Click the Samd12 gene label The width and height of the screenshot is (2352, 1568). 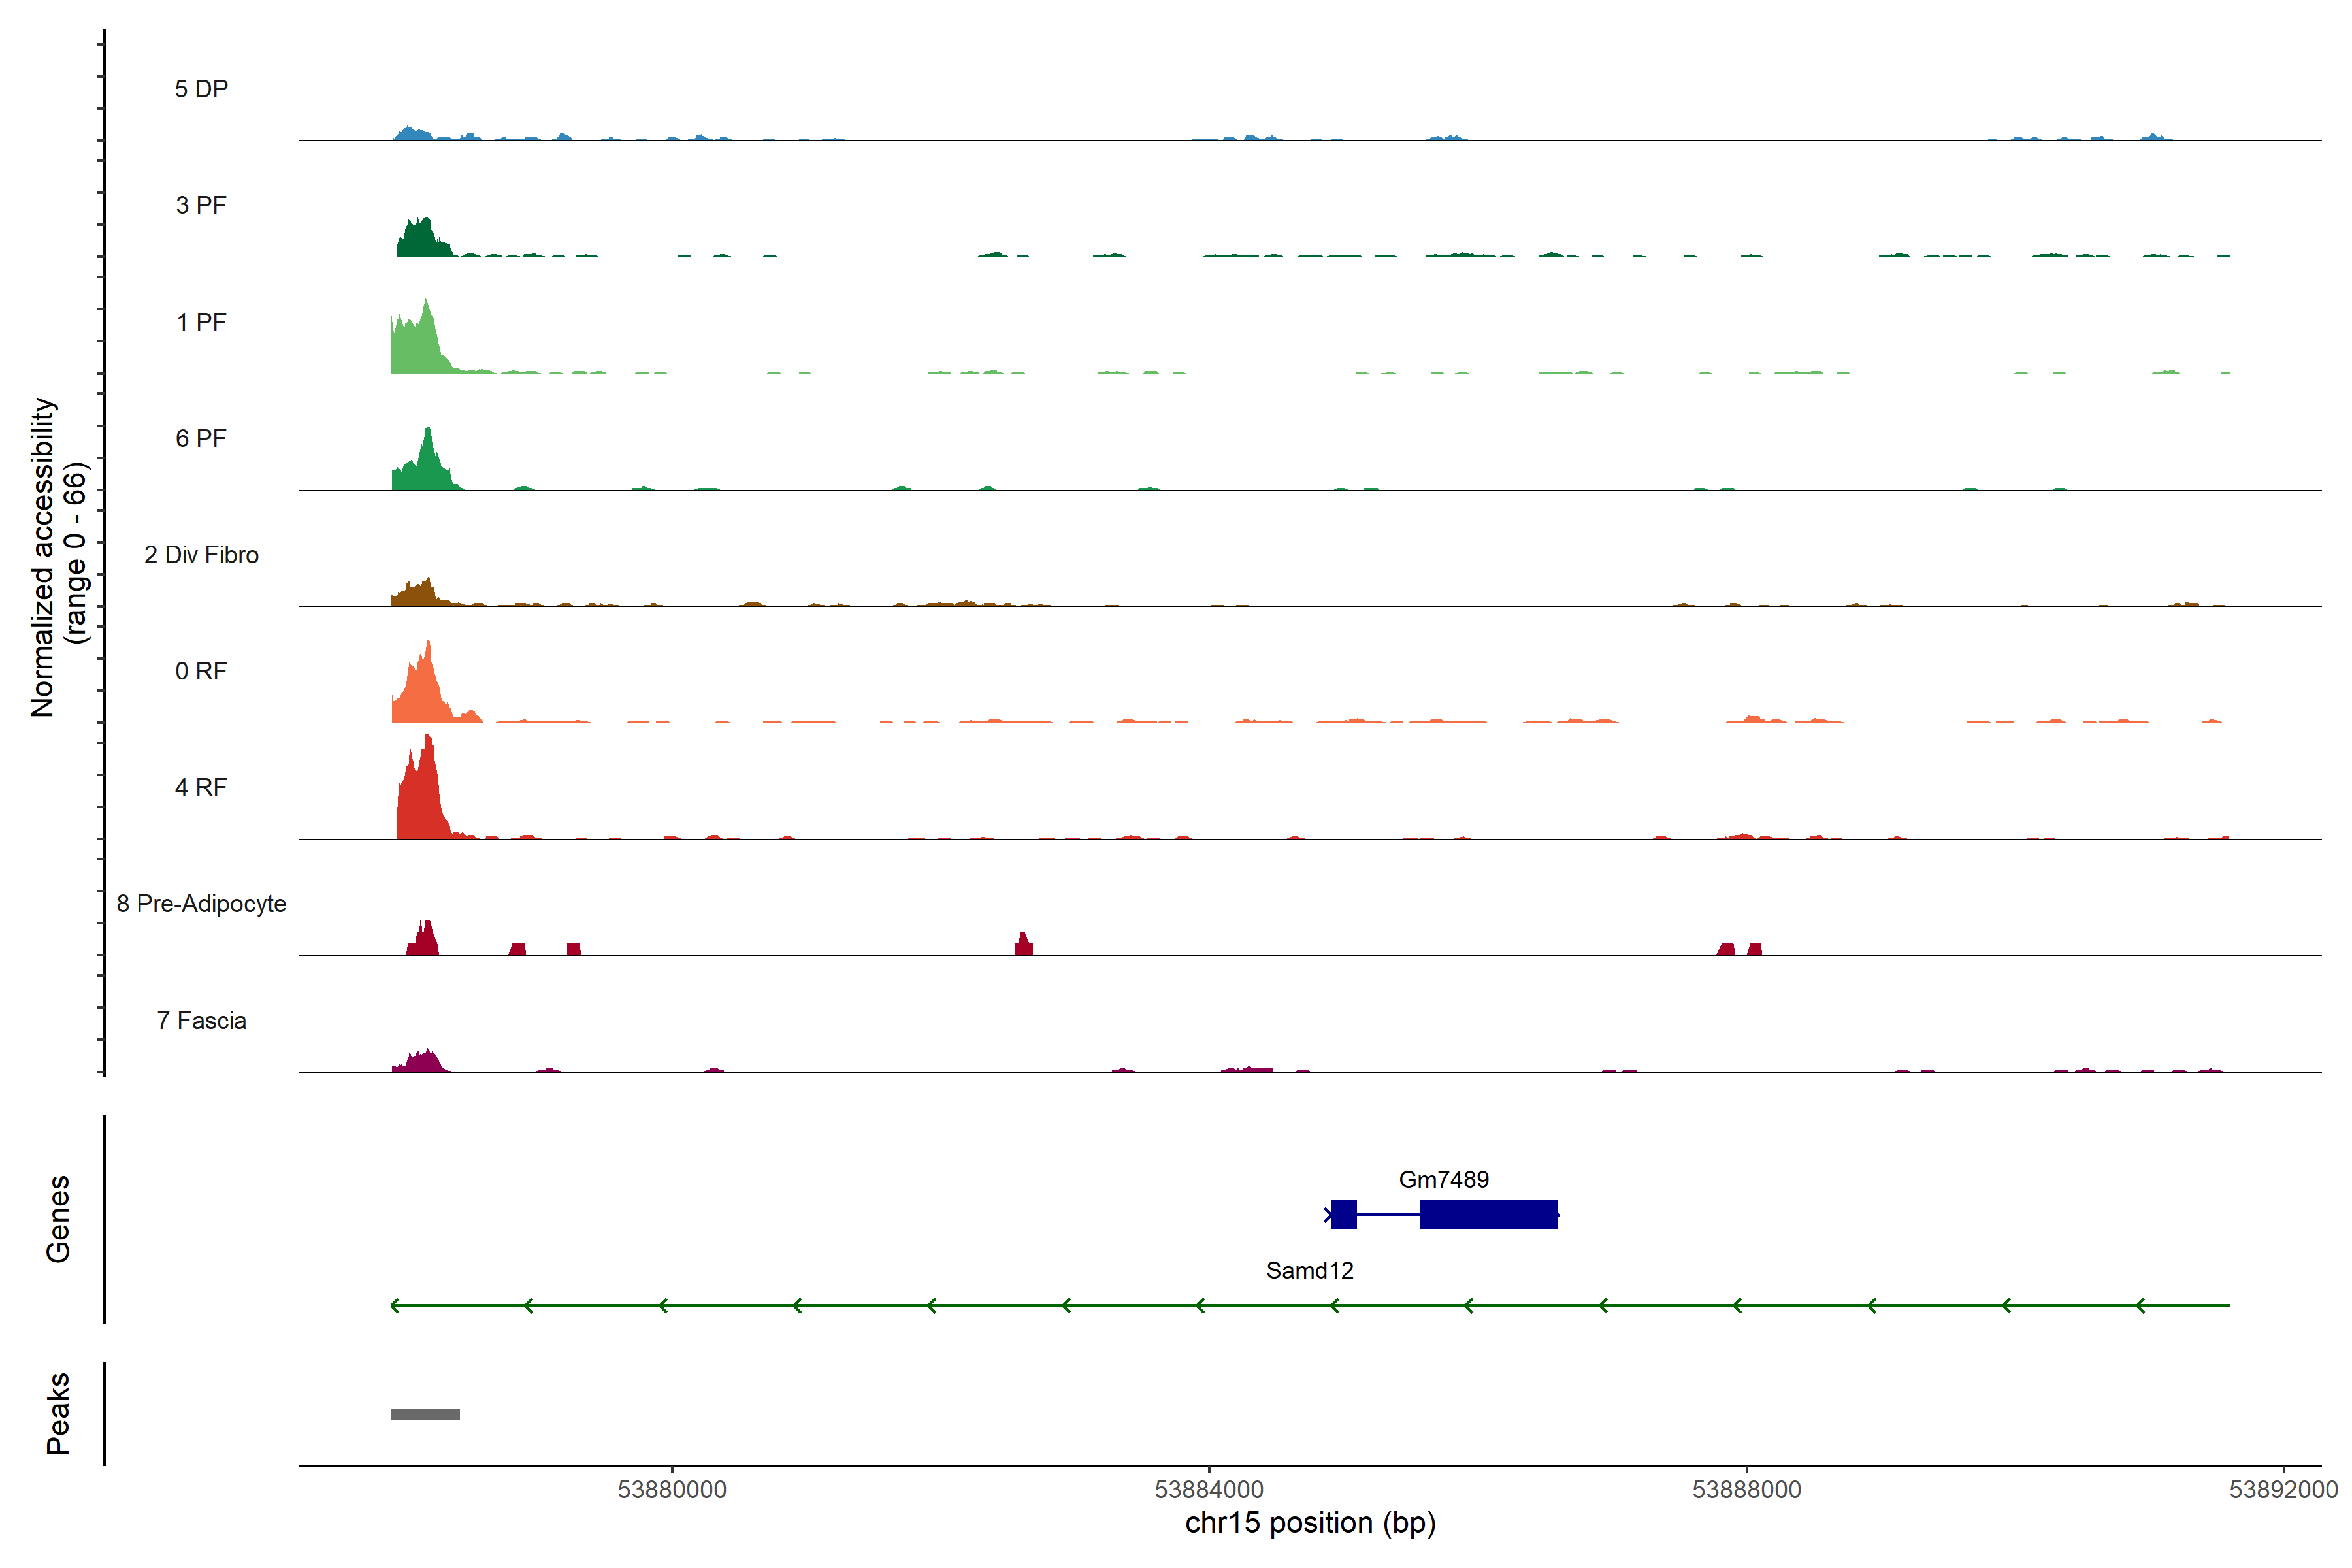click(x=1309, y=1270)
